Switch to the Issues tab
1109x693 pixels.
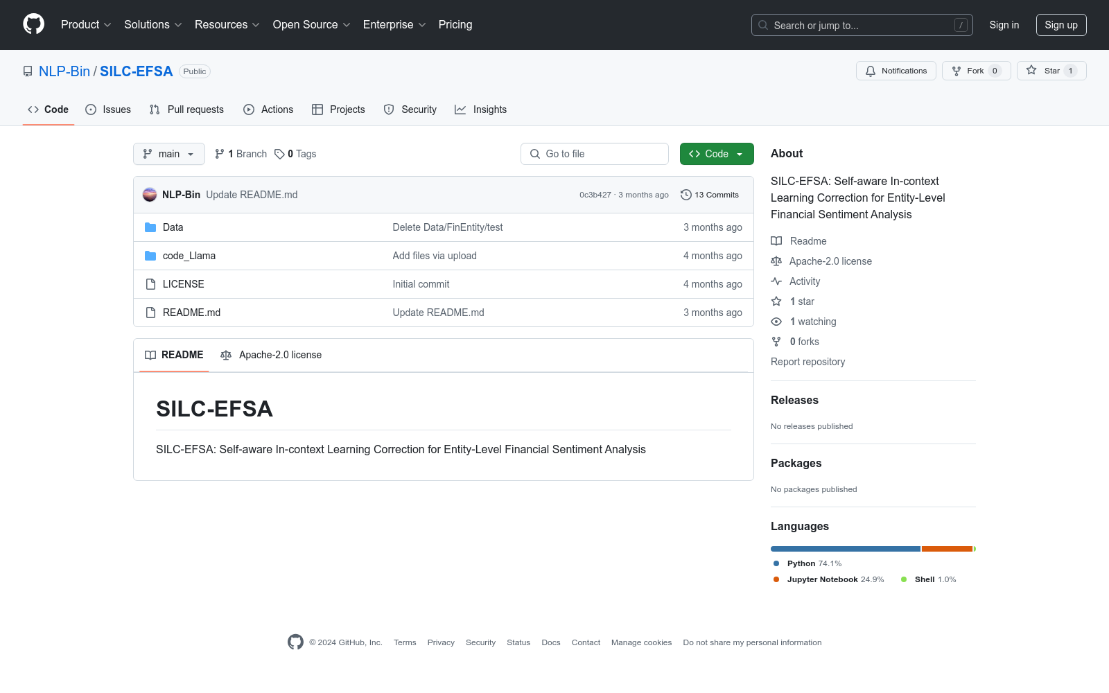coord(108,109)
